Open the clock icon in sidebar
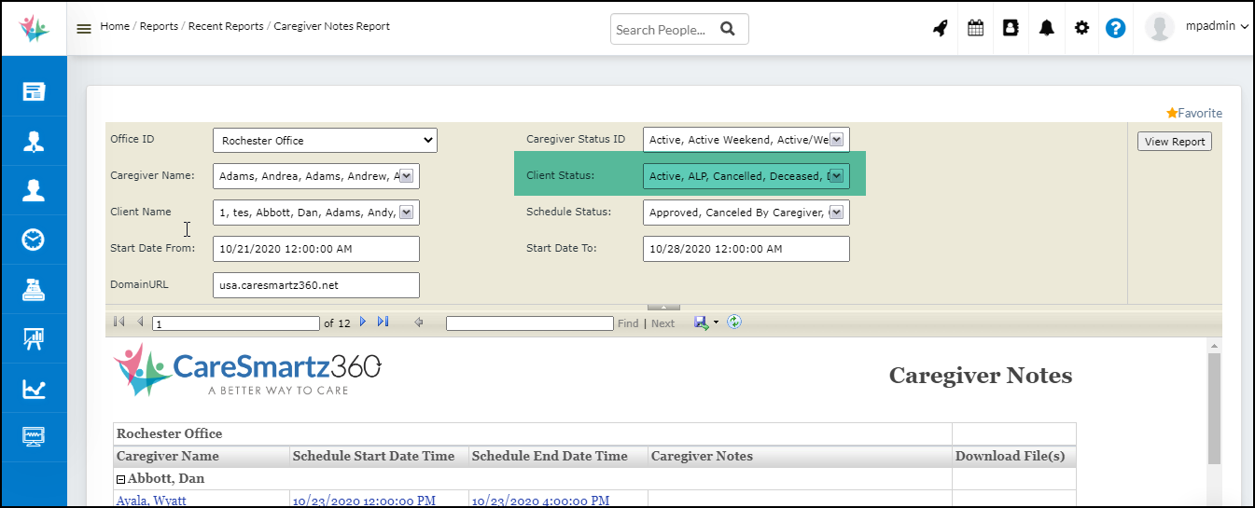 tap(34, 240)
